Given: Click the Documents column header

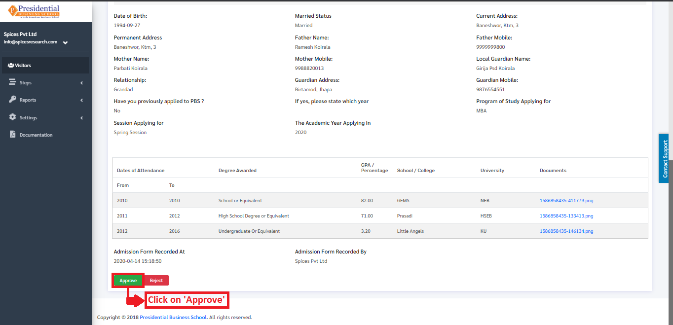Looking at the screenshot, I should 553,171.
